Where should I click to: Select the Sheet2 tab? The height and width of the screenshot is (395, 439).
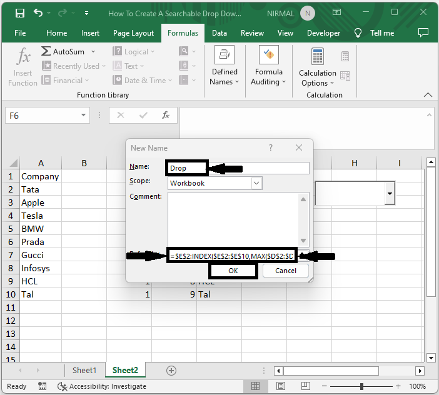tap(125, 370)
